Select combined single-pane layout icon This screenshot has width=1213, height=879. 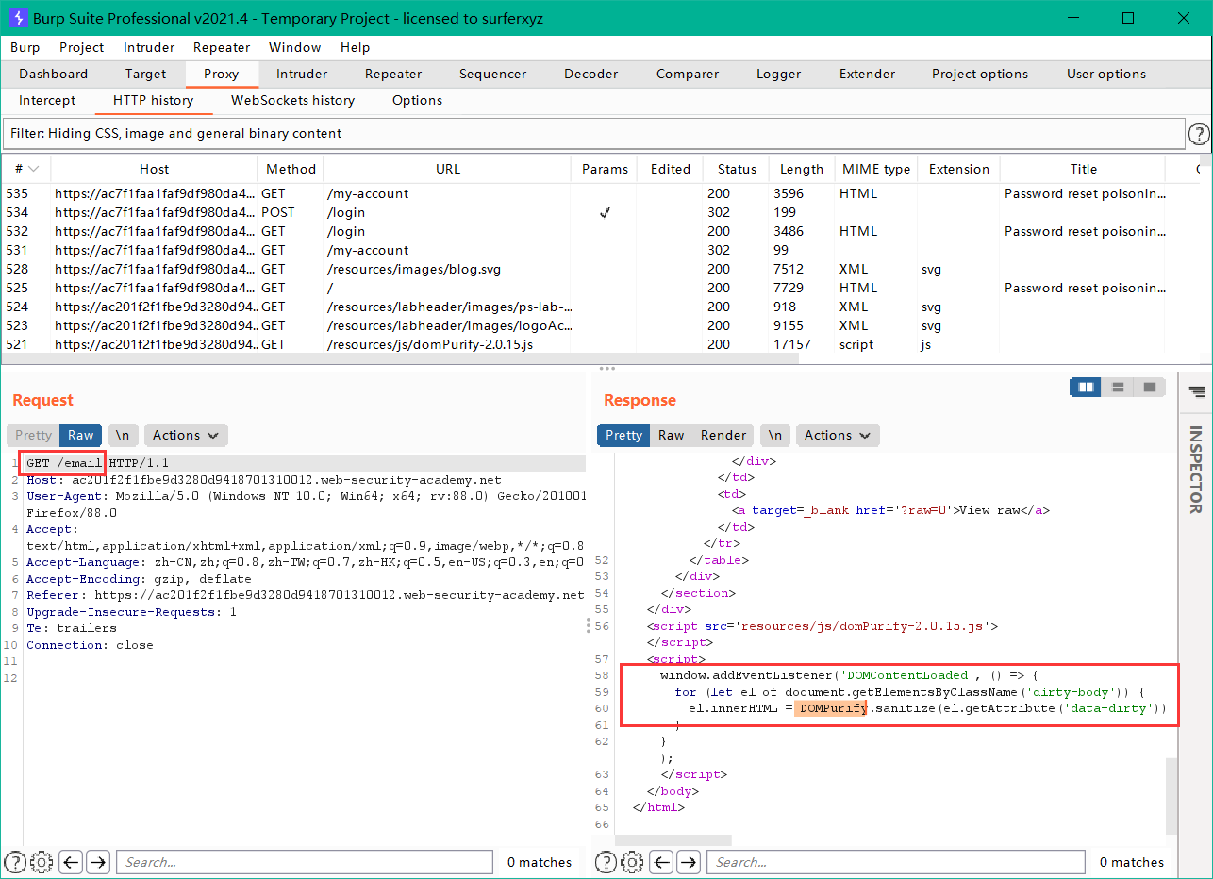(1149, 387)
